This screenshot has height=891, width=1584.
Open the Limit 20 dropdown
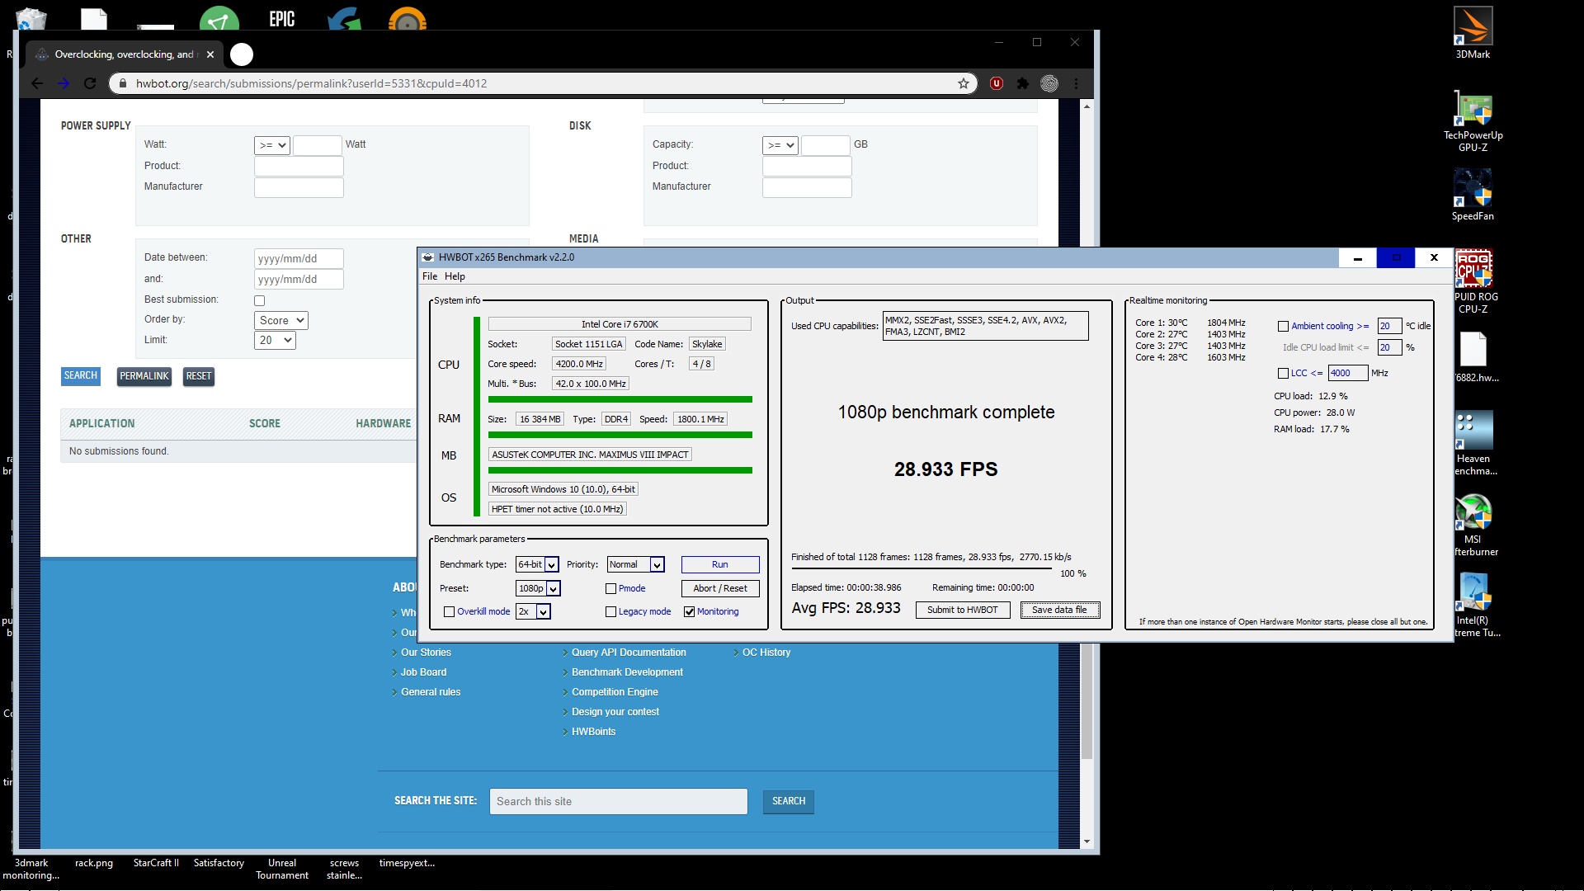(x=276, y=340)
